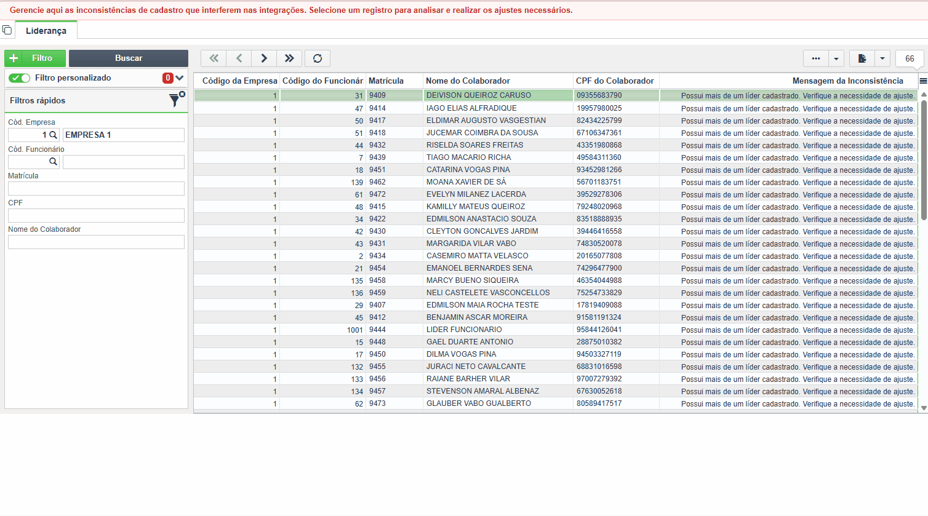Select row JURACI NETO CAVALCANTE
This screenshot has height=516, width=928.
pyautogui.click(x=556, y=367)
